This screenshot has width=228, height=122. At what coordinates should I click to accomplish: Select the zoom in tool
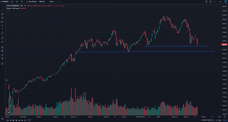click(x=2, y=42)
